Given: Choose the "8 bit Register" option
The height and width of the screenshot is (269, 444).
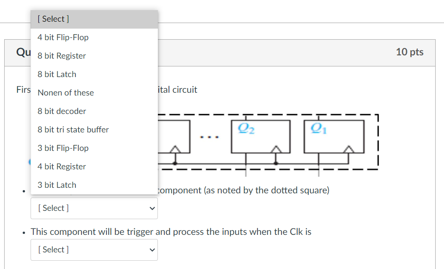Looking at the screenshot, I should coord(61,56).
